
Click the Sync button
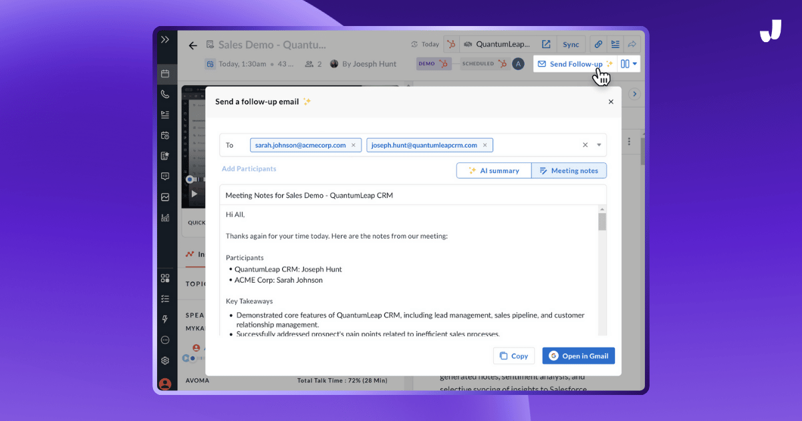tap(571, 44)
